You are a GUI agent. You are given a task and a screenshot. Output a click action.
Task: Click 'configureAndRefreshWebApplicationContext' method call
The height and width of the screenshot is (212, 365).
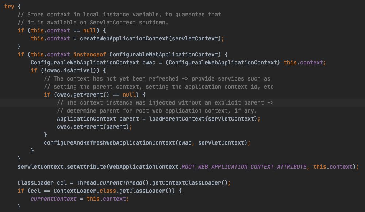click(x=109, y=143)
